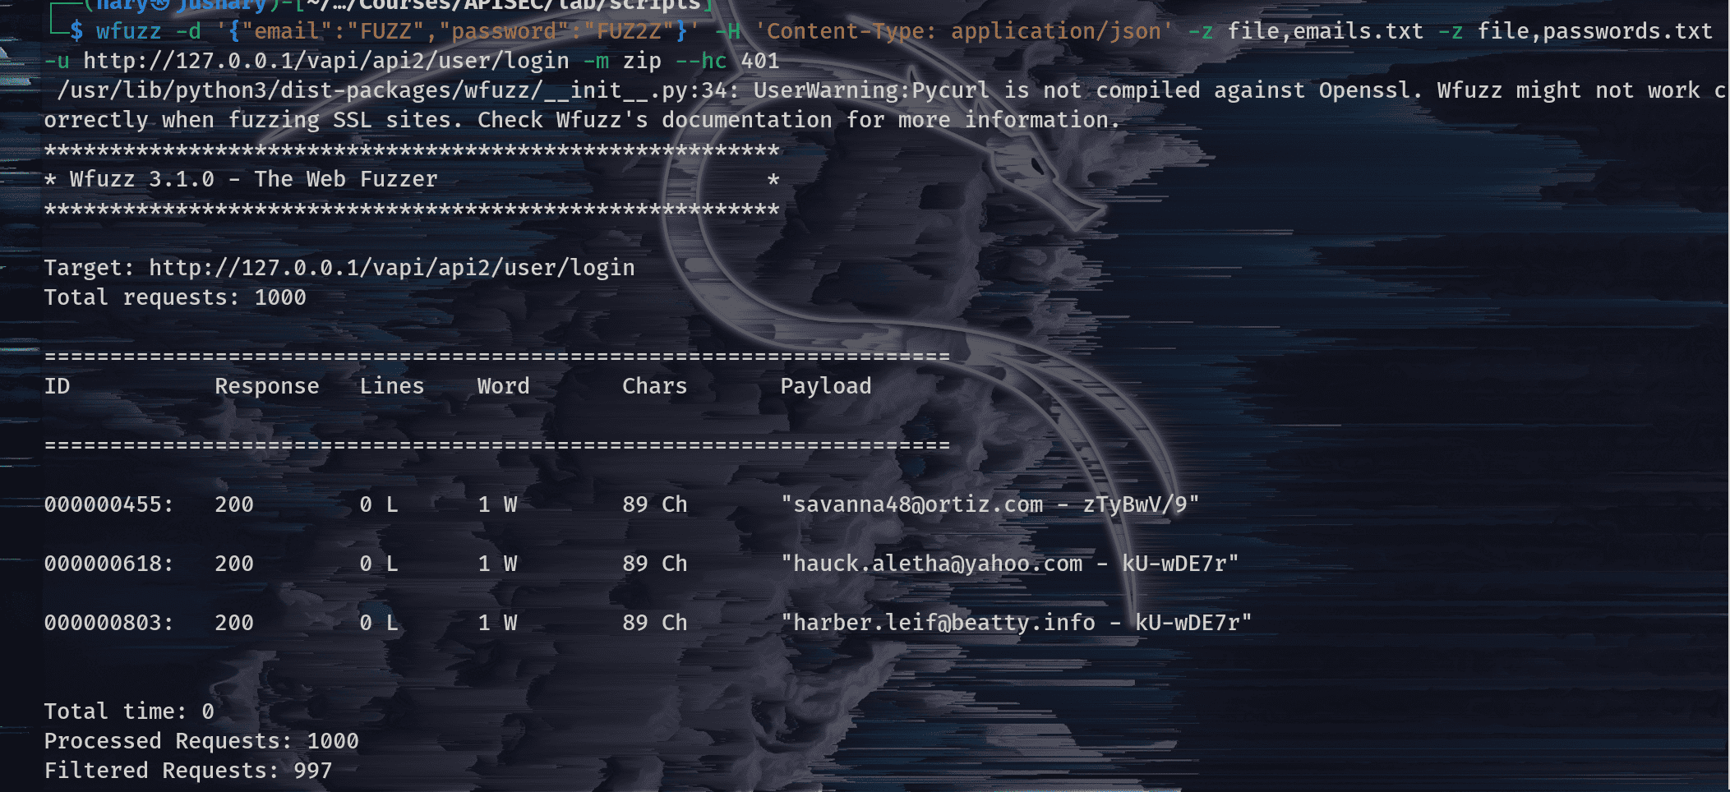Click result ID '000000455:'
The height and width of the screenshot is (792, 1730).
(108, 504)
